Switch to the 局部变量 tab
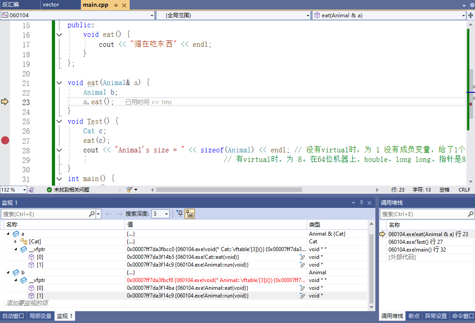This screenshot has width=475, height=323. (40, 316)
